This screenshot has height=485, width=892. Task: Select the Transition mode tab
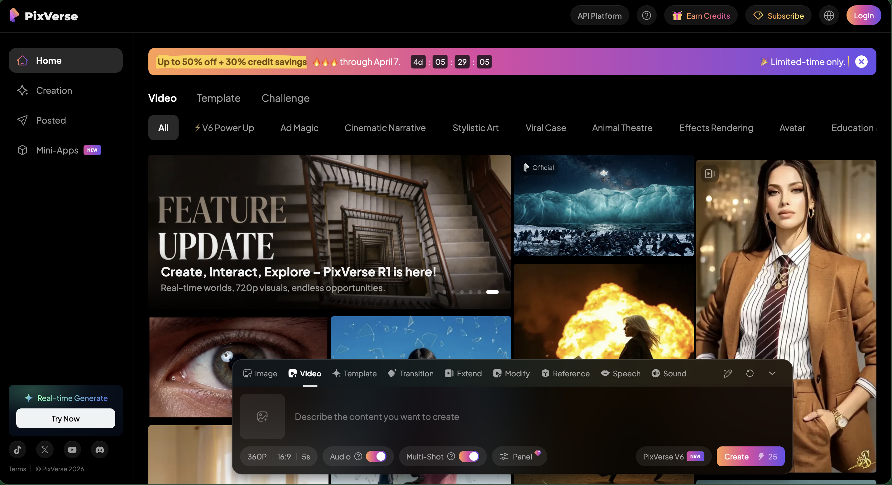coord(411,373)
